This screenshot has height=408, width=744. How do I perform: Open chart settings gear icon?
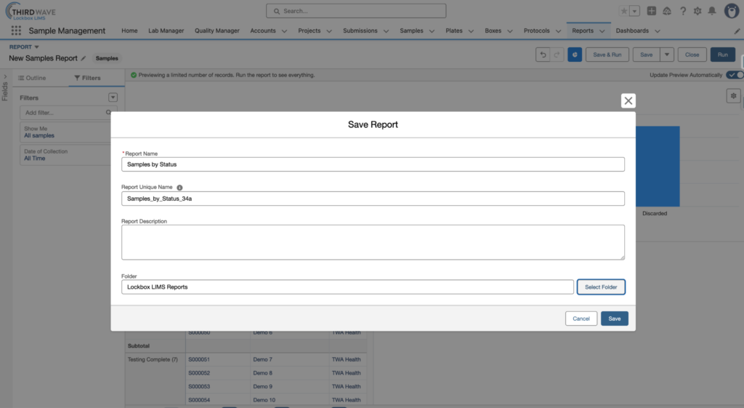click(734, 96)
